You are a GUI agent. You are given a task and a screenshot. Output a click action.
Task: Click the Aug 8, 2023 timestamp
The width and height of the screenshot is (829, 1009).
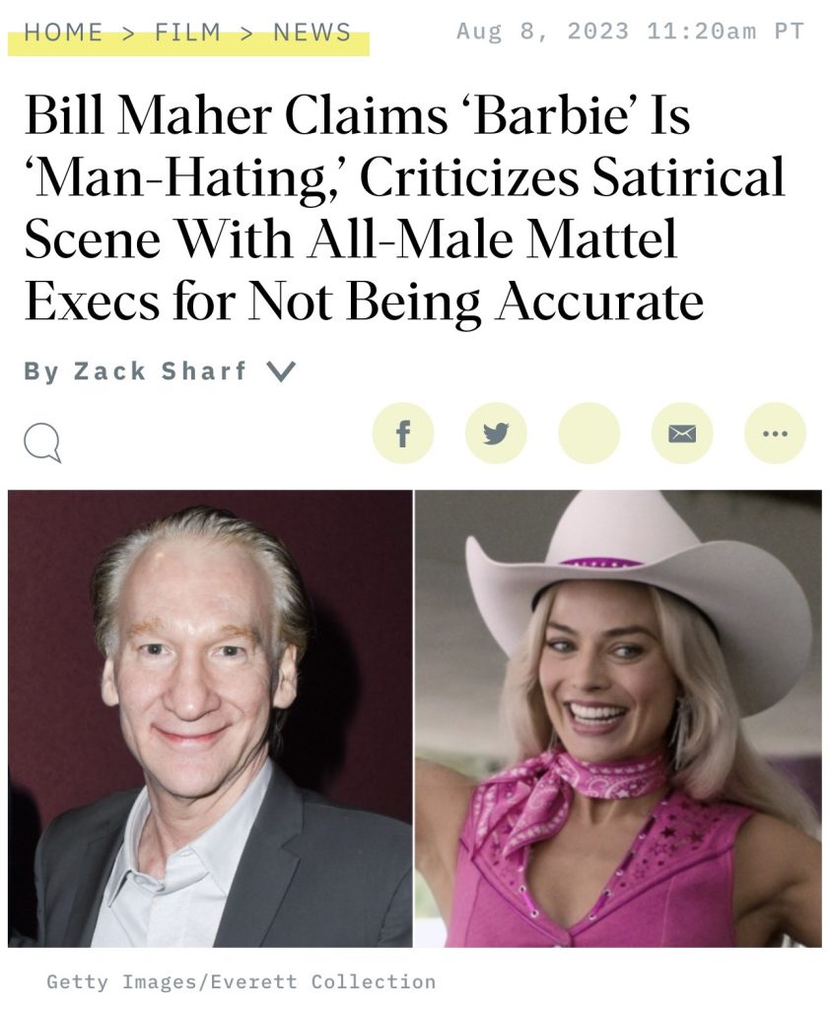click(x=630, y=31)
